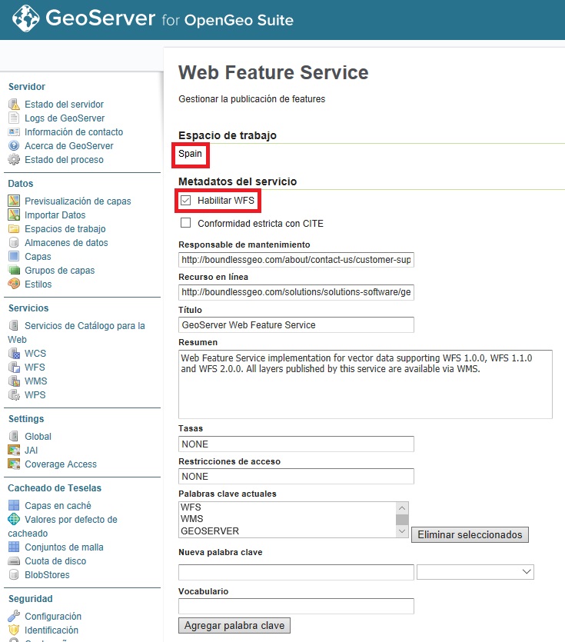Click the Valores por defecto globe icon
Viewport: 565px width, 642px height.
tap(14, 520)
